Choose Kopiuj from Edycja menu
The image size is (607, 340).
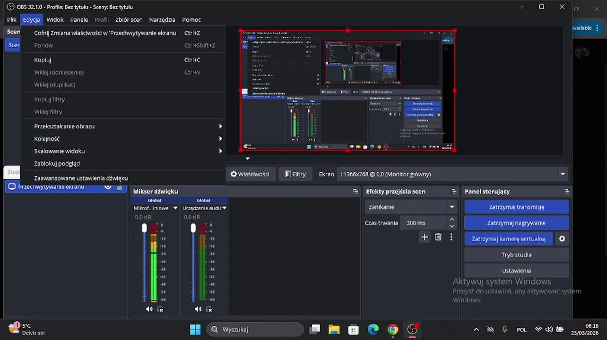123,60
